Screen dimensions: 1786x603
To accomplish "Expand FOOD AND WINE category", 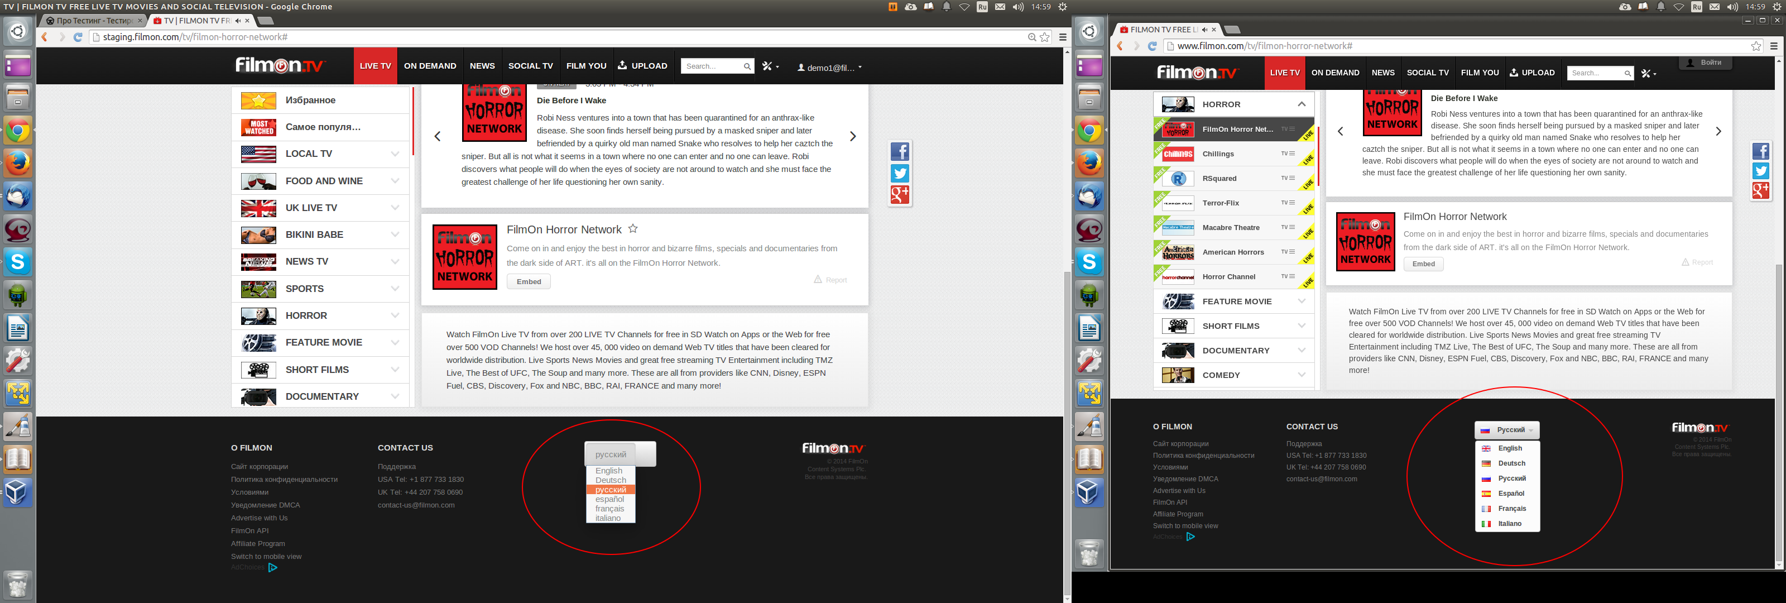I will [395, 181].
